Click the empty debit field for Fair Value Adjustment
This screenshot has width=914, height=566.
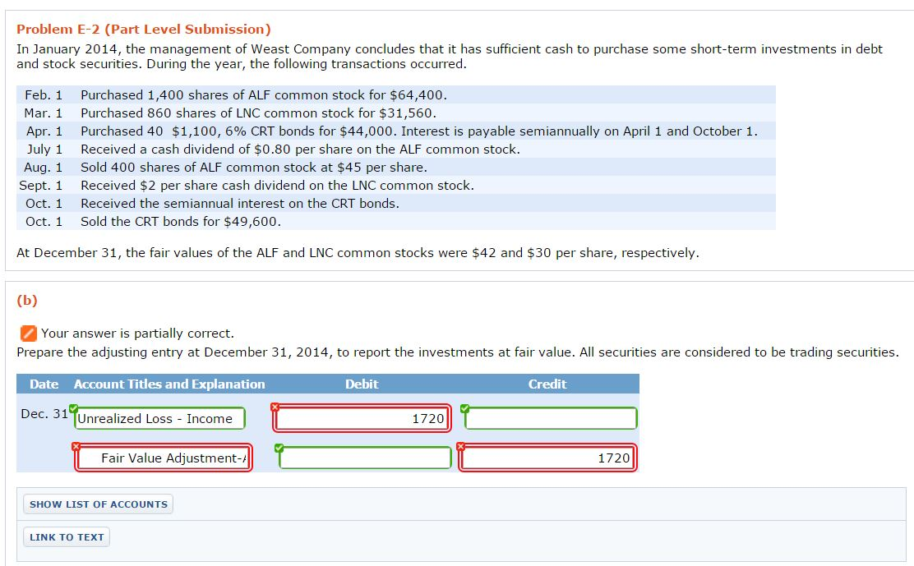point(365,458)
